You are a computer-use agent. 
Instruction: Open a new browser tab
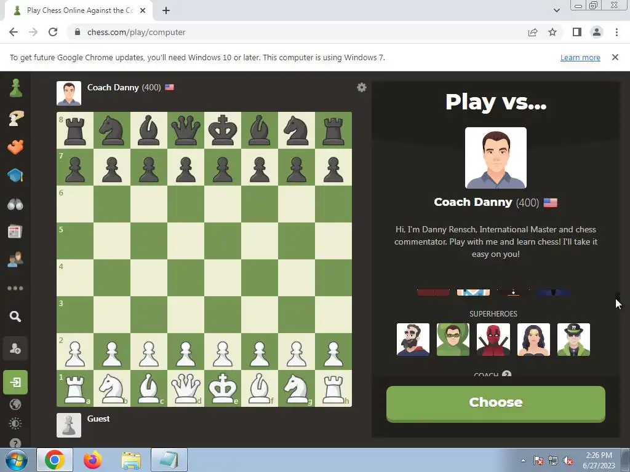pos(166,10)
